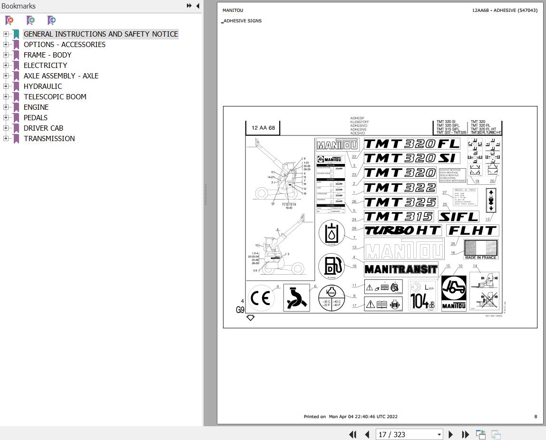Expand the TELESCOPIC BOOM node
The height and width of the screenshot is (440, 546).
pyautogui.click(x=6, y=97)
